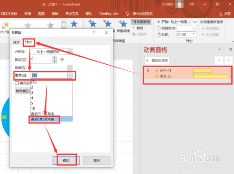The image size is (234, 174).
Task: Open the 开发工具 ribbon tab
Action: point(72,14)
